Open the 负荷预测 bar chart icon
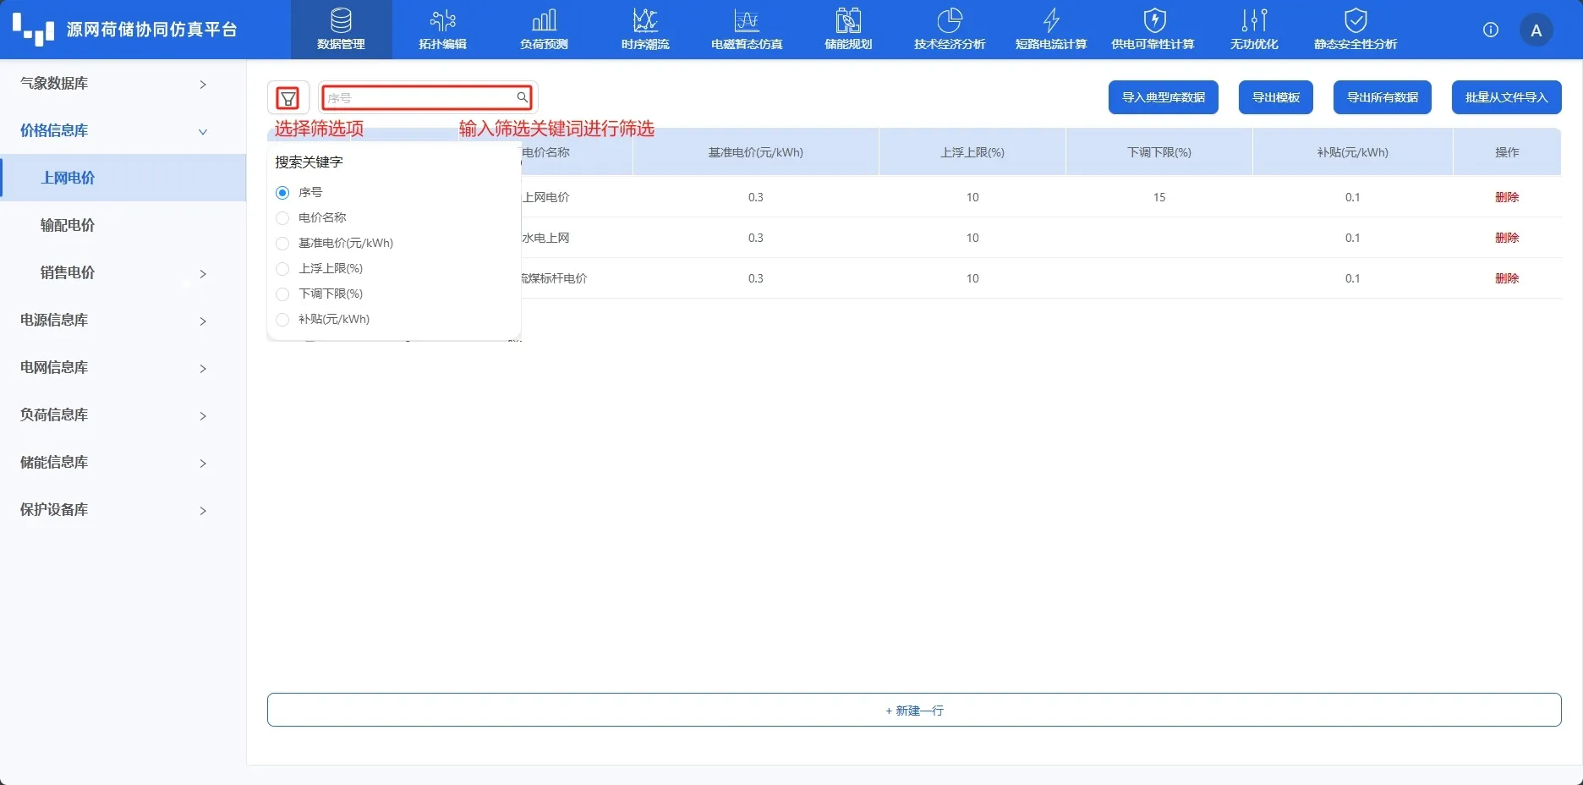 click(x=544, y=20)
